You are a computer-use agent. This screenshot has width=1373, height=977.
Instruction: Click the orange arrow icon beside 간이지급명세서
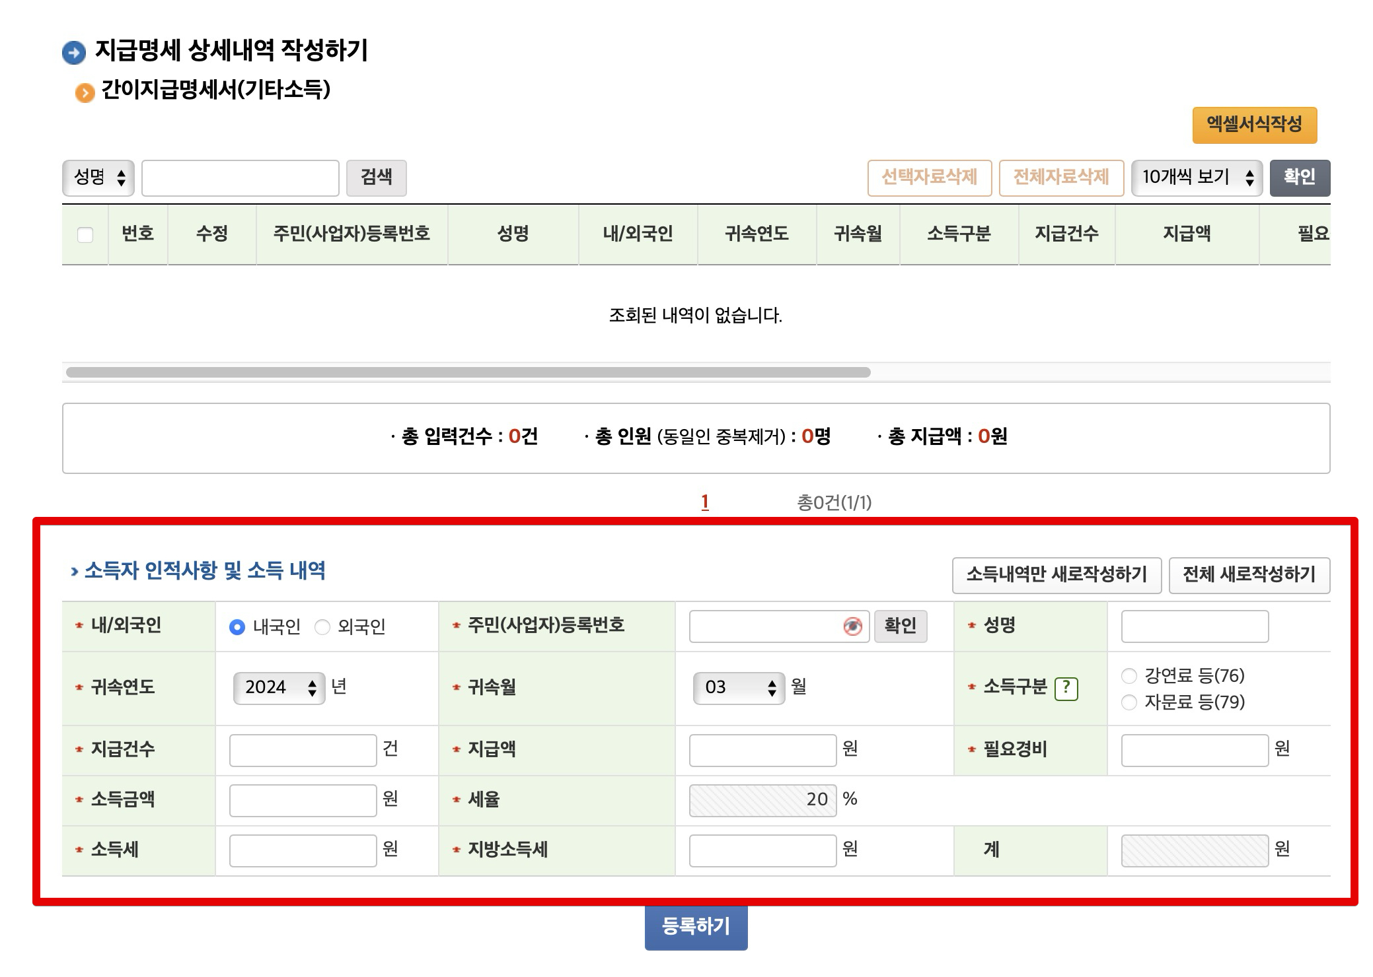pyautogui.click(x=85, y=92)
